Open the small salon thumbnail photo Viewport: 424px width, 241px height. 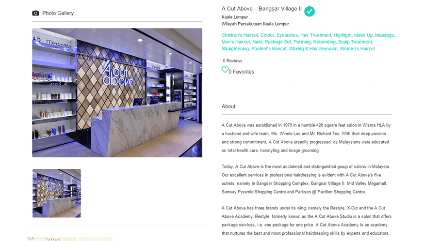click(x=56, y=193)
